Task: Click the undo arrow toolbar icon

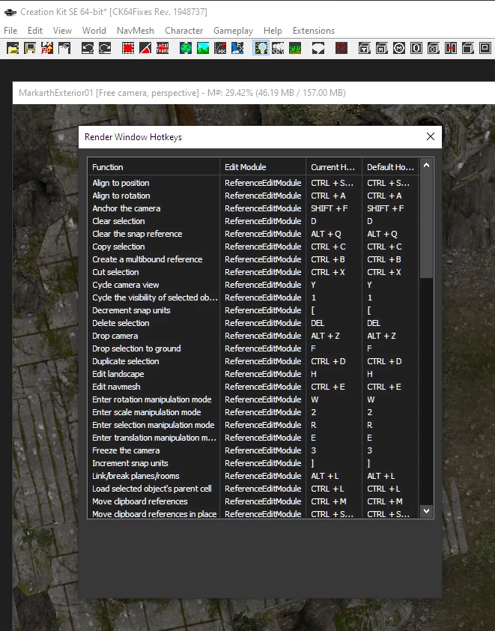Action: click(88, 48)
